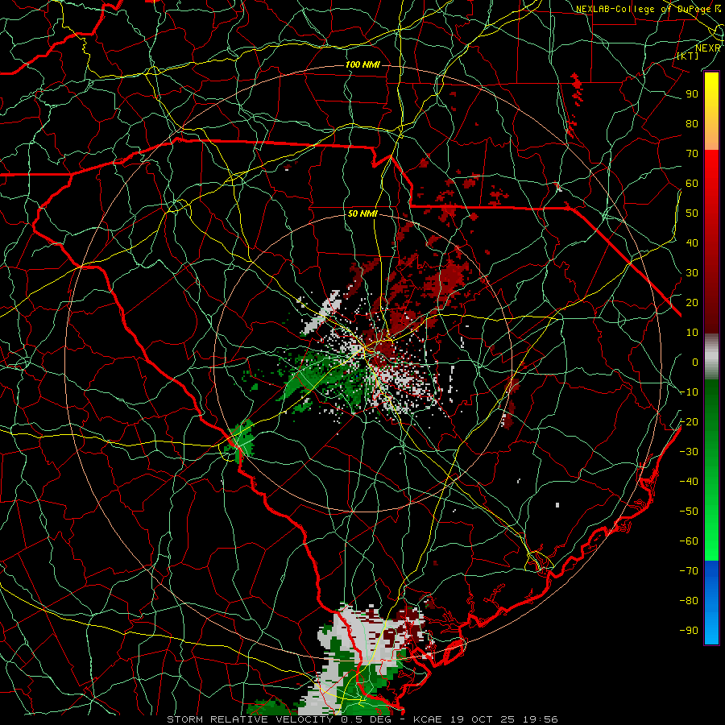The width and height of the screenshot is (725, 725).
Task: Click the -30 value on the velocity scale
Action: click(x=689, y=452)
